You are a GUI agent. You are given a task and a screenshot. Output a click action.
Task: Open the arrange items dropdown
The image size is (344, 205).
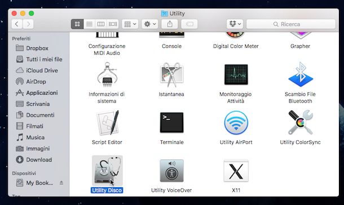130,24
